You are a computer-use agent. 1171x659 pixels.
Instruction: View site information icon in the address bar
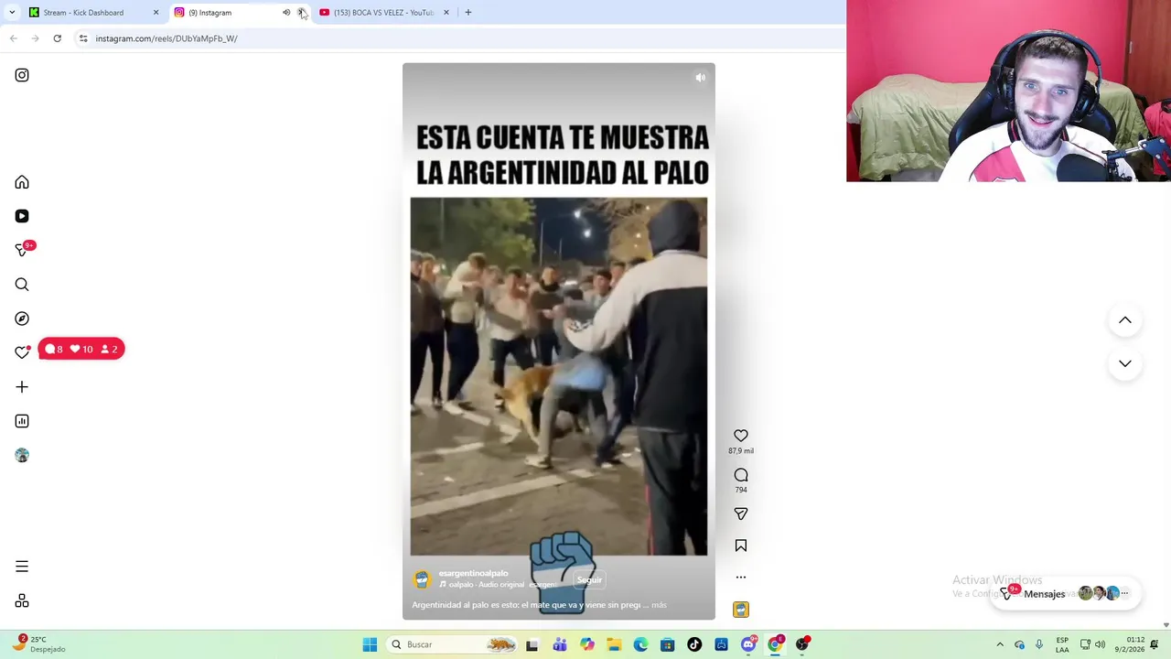click(83, 38)
